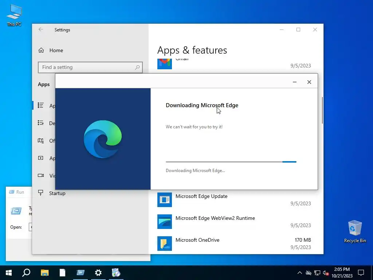Switch to Settings gear in taskbar
Viewport: 373px width, 280px height.
pos(98,273)
